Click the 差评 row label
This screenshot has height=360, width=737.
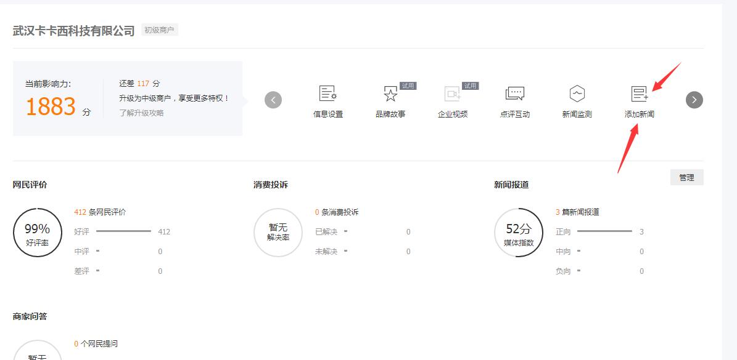click(x=81, y=271)
